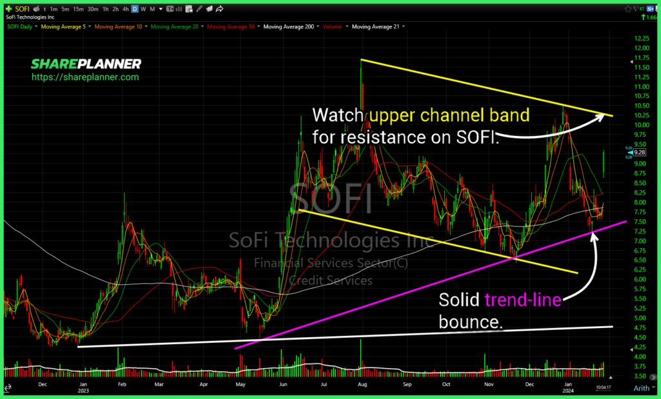Click the green plus add-symbol icon
The width and height of the screenshot is (661, 399).
tap(8, 9)
